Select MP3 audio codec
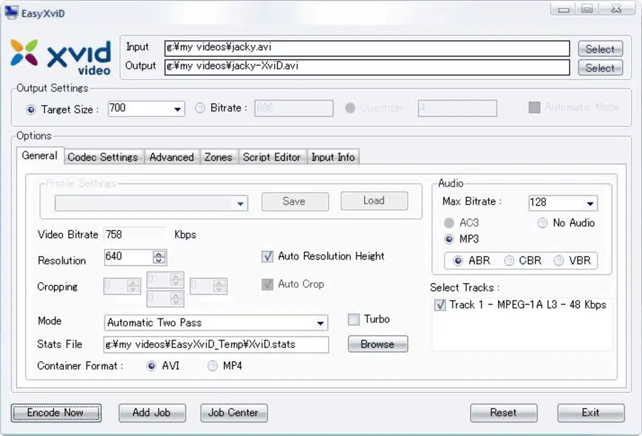Viewport: 642px width, 436px height. point(449,239)
